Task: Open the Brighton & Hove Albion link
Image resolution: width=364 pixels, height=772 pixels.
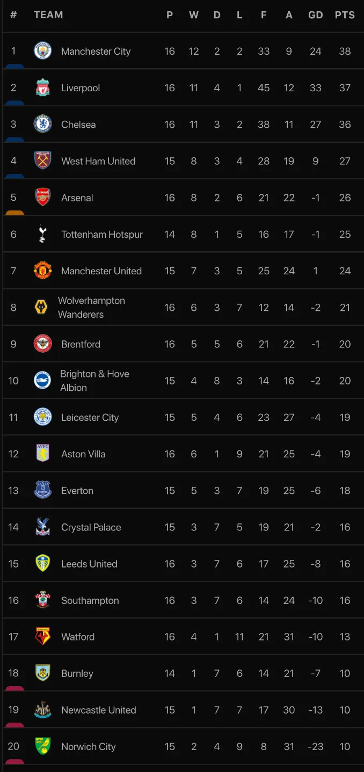Action: click(94, 381)
